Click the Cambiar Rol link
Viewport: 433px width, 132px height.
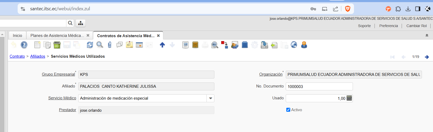(x=416, y=26)
